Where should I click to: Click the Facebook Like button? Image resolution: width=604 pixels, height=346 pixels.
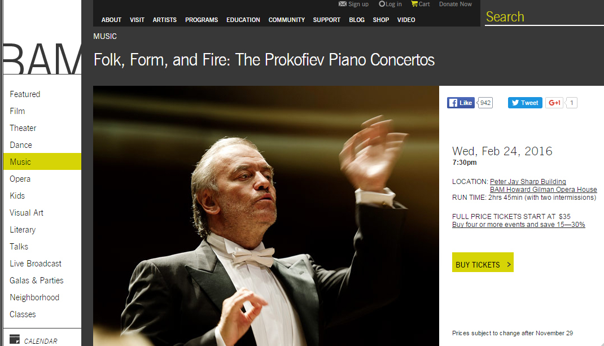click(461, 103)
